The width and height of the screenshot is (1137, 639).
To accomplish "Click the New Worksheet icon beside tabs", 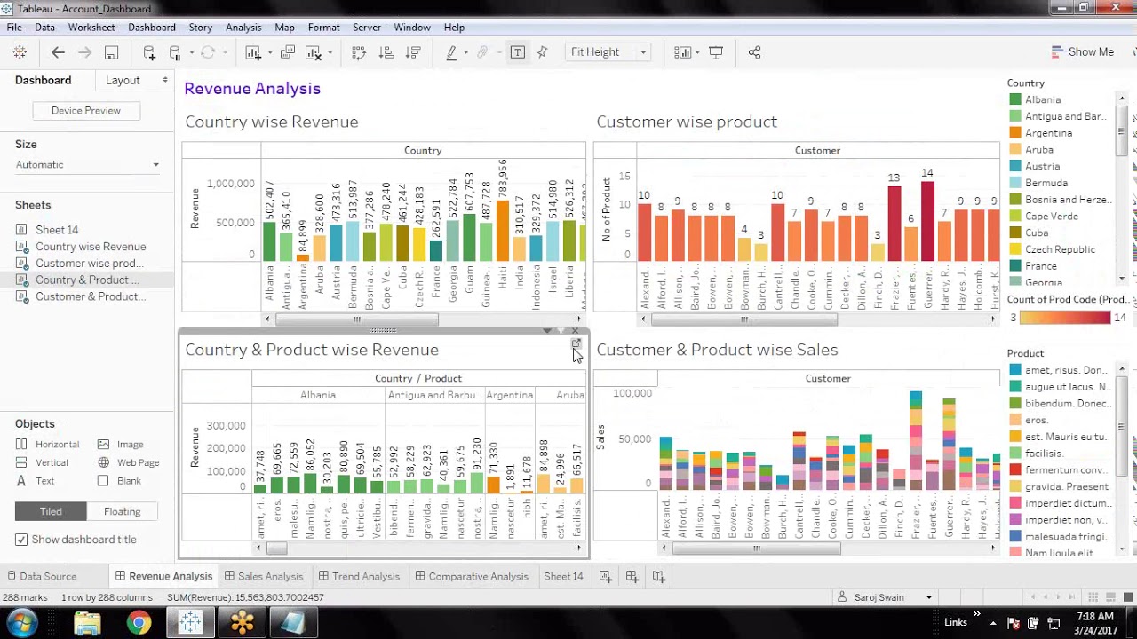I will tap(605, 576).
